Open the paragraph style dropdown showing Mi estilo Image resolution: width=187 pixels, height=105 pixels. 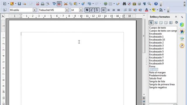click(x=34, y=10)
